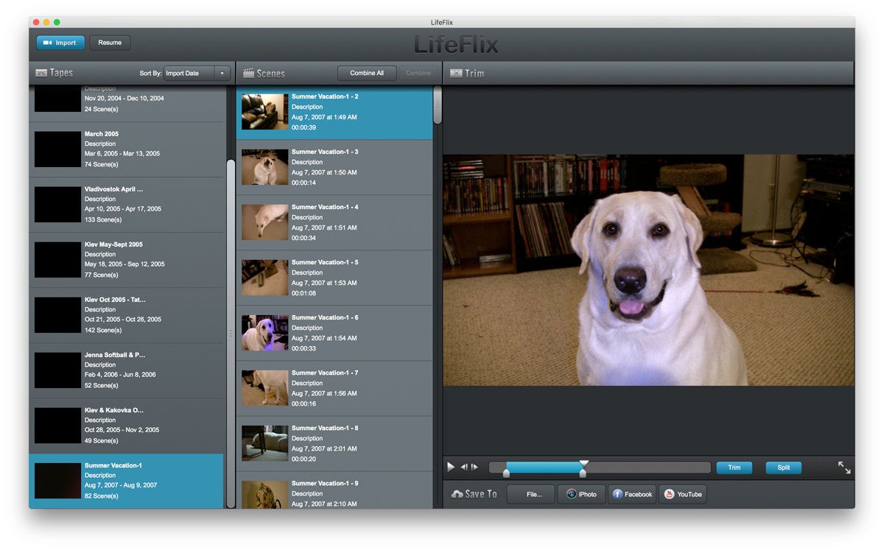Click the Combine All button
Viewport: 884px width, 550px height.
[367, 73]
